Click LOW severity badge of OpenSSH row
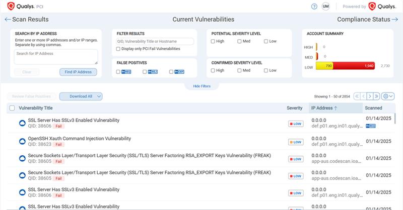Viewport: 403px width, 210px height. pos(296,142)
